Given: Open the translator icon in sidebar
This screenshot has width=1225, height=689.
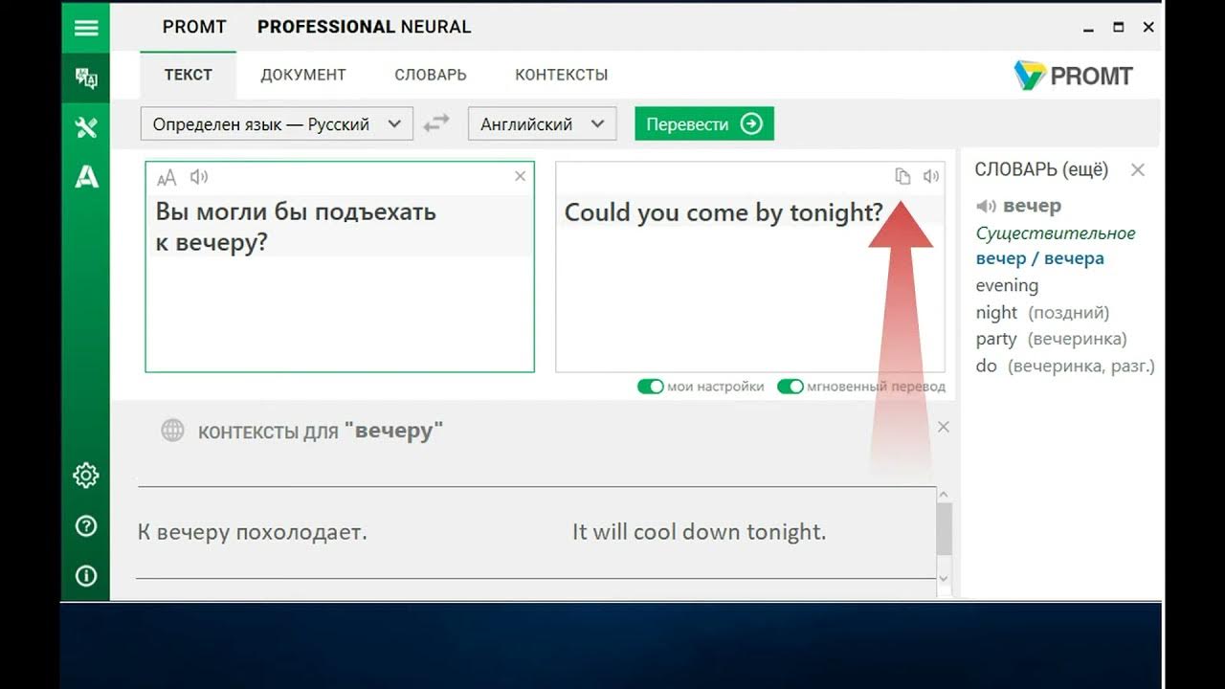Looking at the screenshot, I should [86, 78].
